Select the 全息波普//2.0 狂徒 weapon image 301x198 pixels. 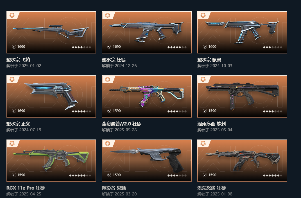coord(147,96)
